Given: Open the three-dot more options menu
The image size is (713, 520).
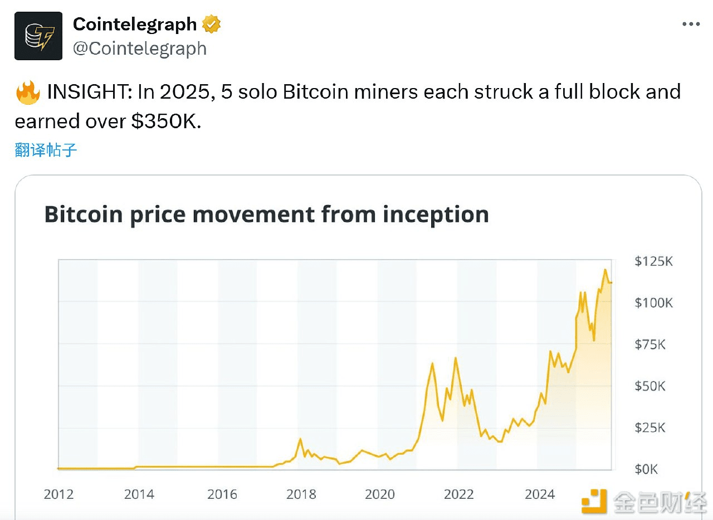Looking at the screenshot, I should tap(691, 25).
